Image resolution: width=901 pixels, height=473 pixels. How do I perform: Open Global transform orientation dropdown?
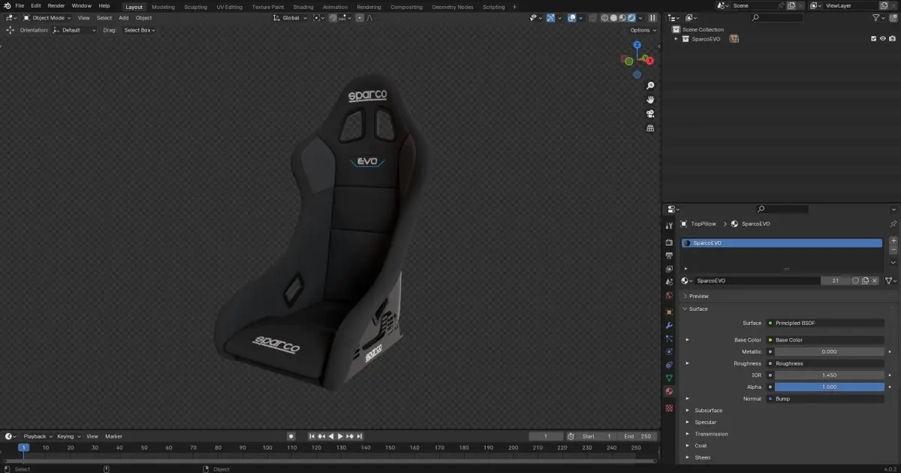[290, 17]
